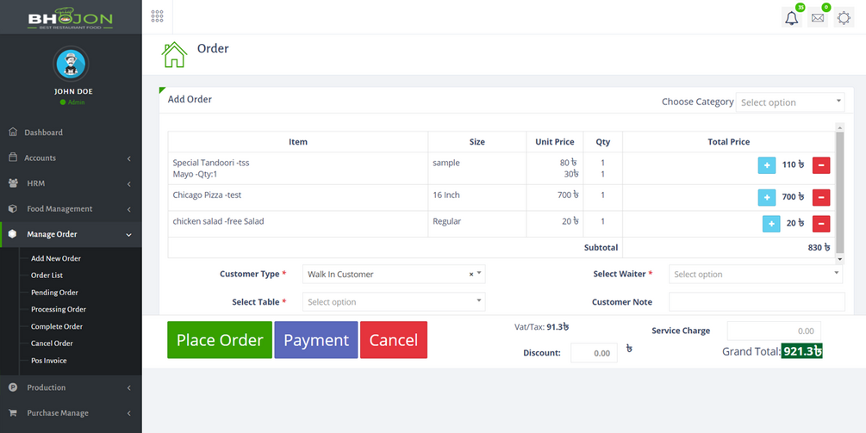Click the Dashboard home icon in sidebar
This screenshot has height=433, width=866.
point(13,133)
